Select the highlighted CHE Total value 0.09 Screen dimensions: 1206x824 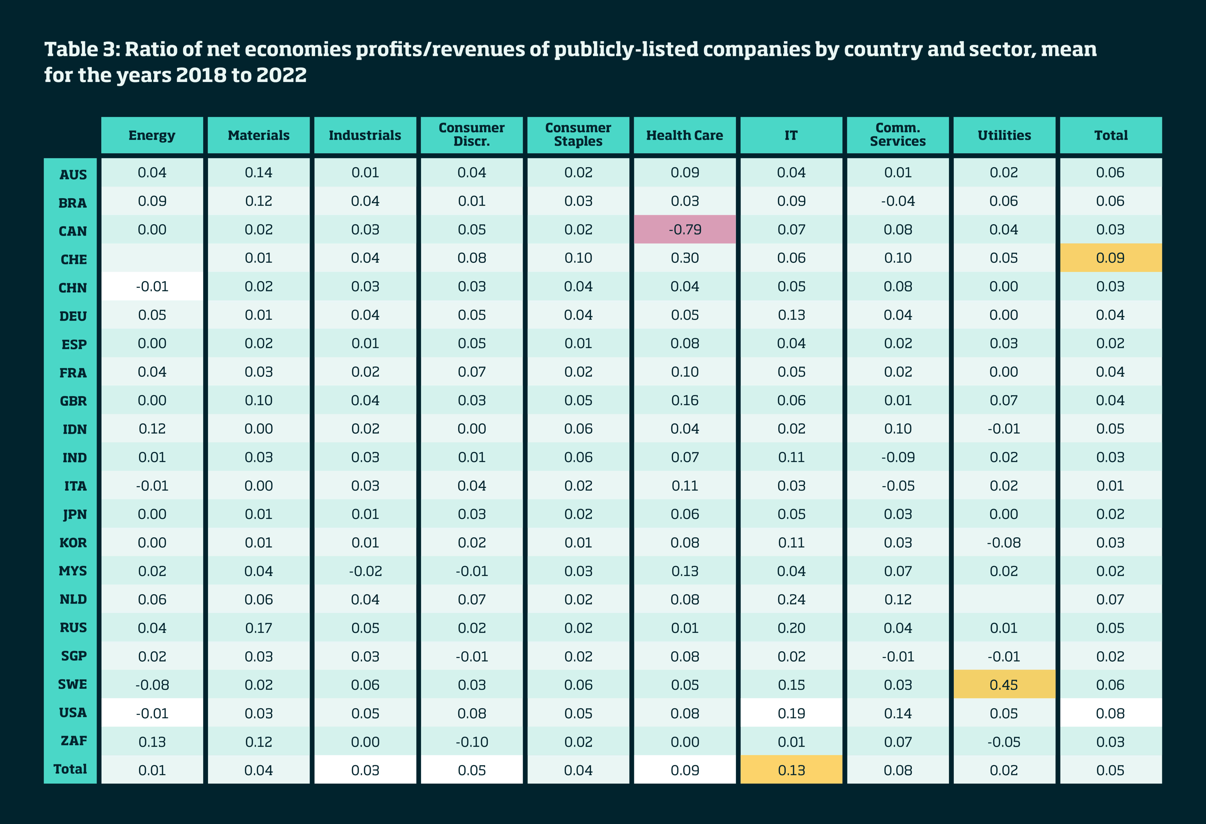1111,258
